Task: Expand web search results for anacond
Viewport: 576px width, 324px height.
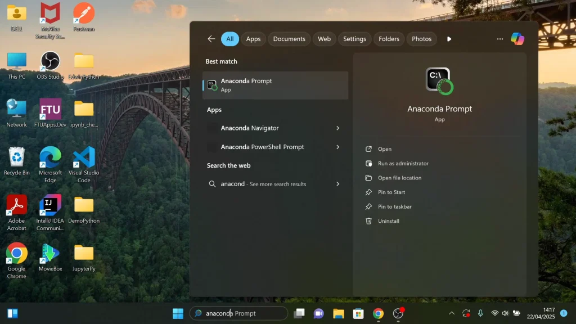Action: [x=337, y=184]
